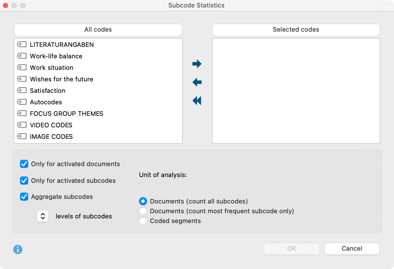
Task: Select the IMAGE CODES label
Action: tap(51, 137)
